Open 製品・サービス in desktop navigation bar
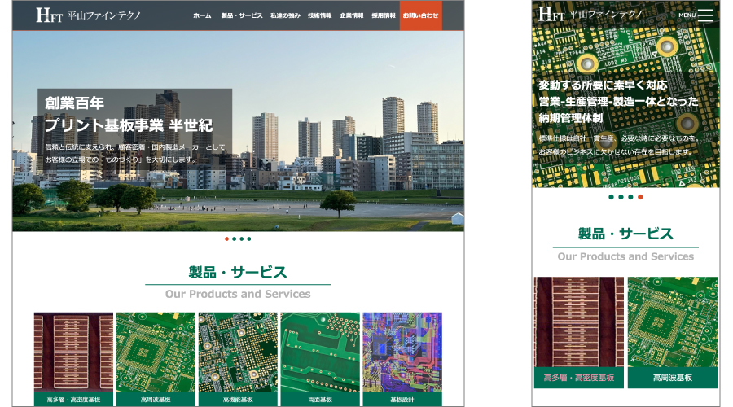733x407 pixels. [242, 15]
